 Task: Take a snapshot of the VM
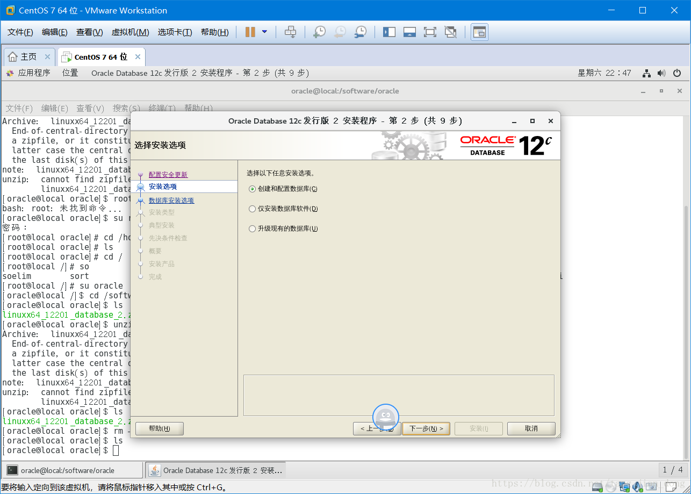pyautogui.click(x=319, y=32)
